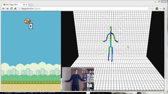Reload the Flappy Bird page
168x94 pixels.
click(x=11, y=9)
